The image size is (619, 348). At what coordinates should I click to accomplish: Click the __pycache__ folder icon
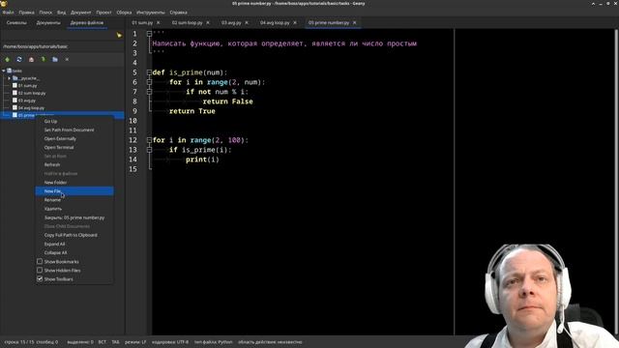pyautogui.click(x=15, y=78)
